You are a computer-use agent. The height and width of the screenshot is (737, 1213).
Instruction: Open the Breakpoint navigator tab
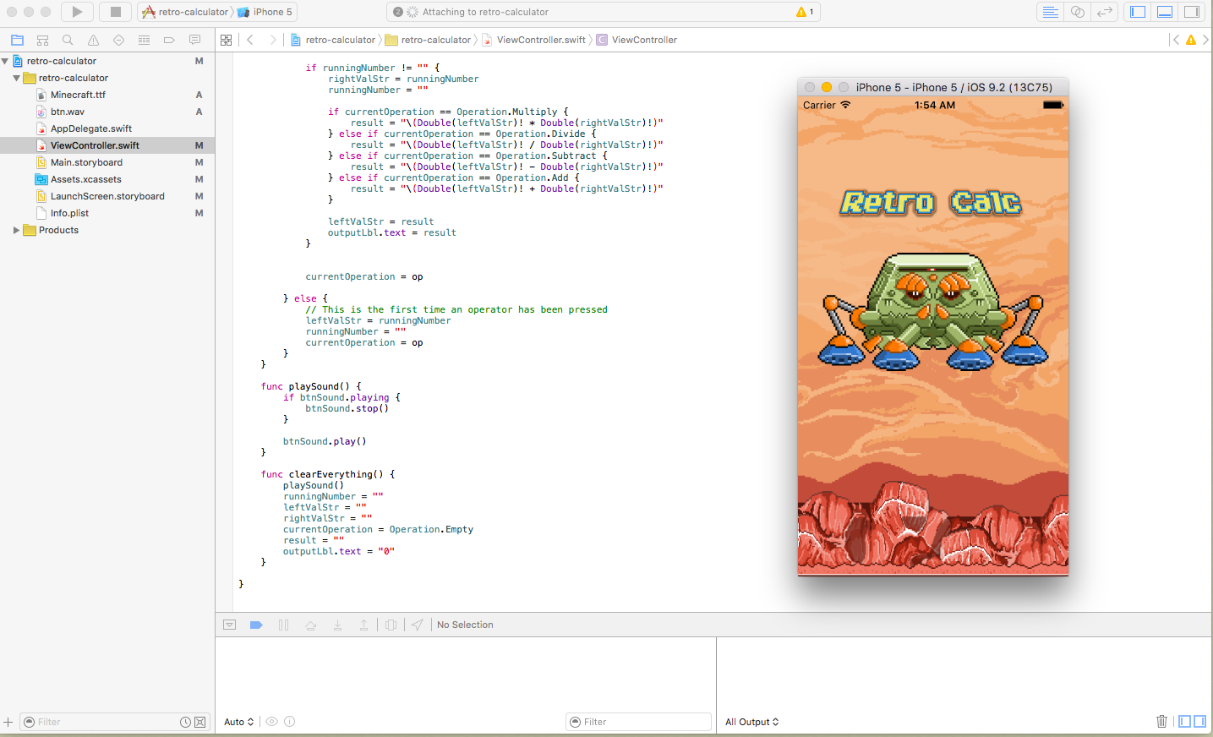click(169, 40)
